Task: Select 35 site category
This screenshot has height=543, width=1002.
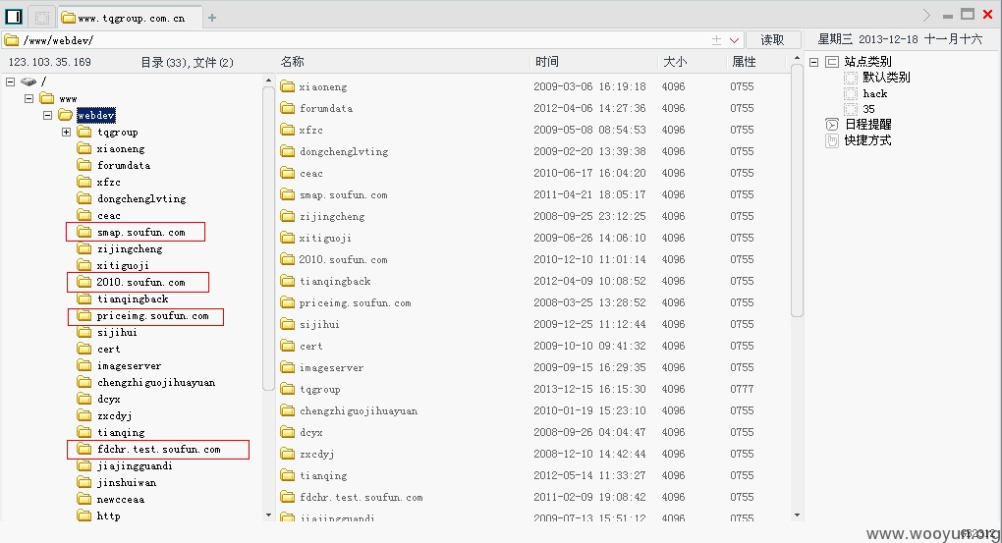Action: pos(868,109)
